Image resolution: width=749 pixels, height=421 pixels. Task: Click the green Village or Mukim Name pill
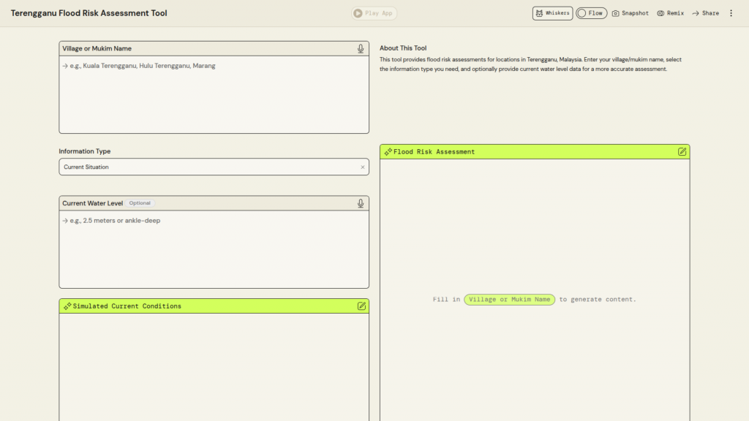point(509,300)
